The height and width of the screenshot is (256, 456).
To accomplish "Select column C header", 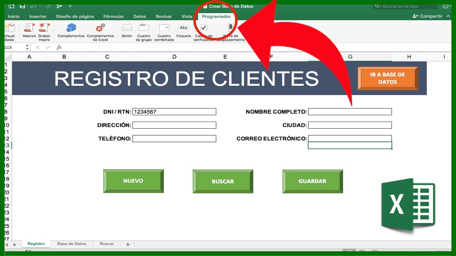I will (107, 57).
